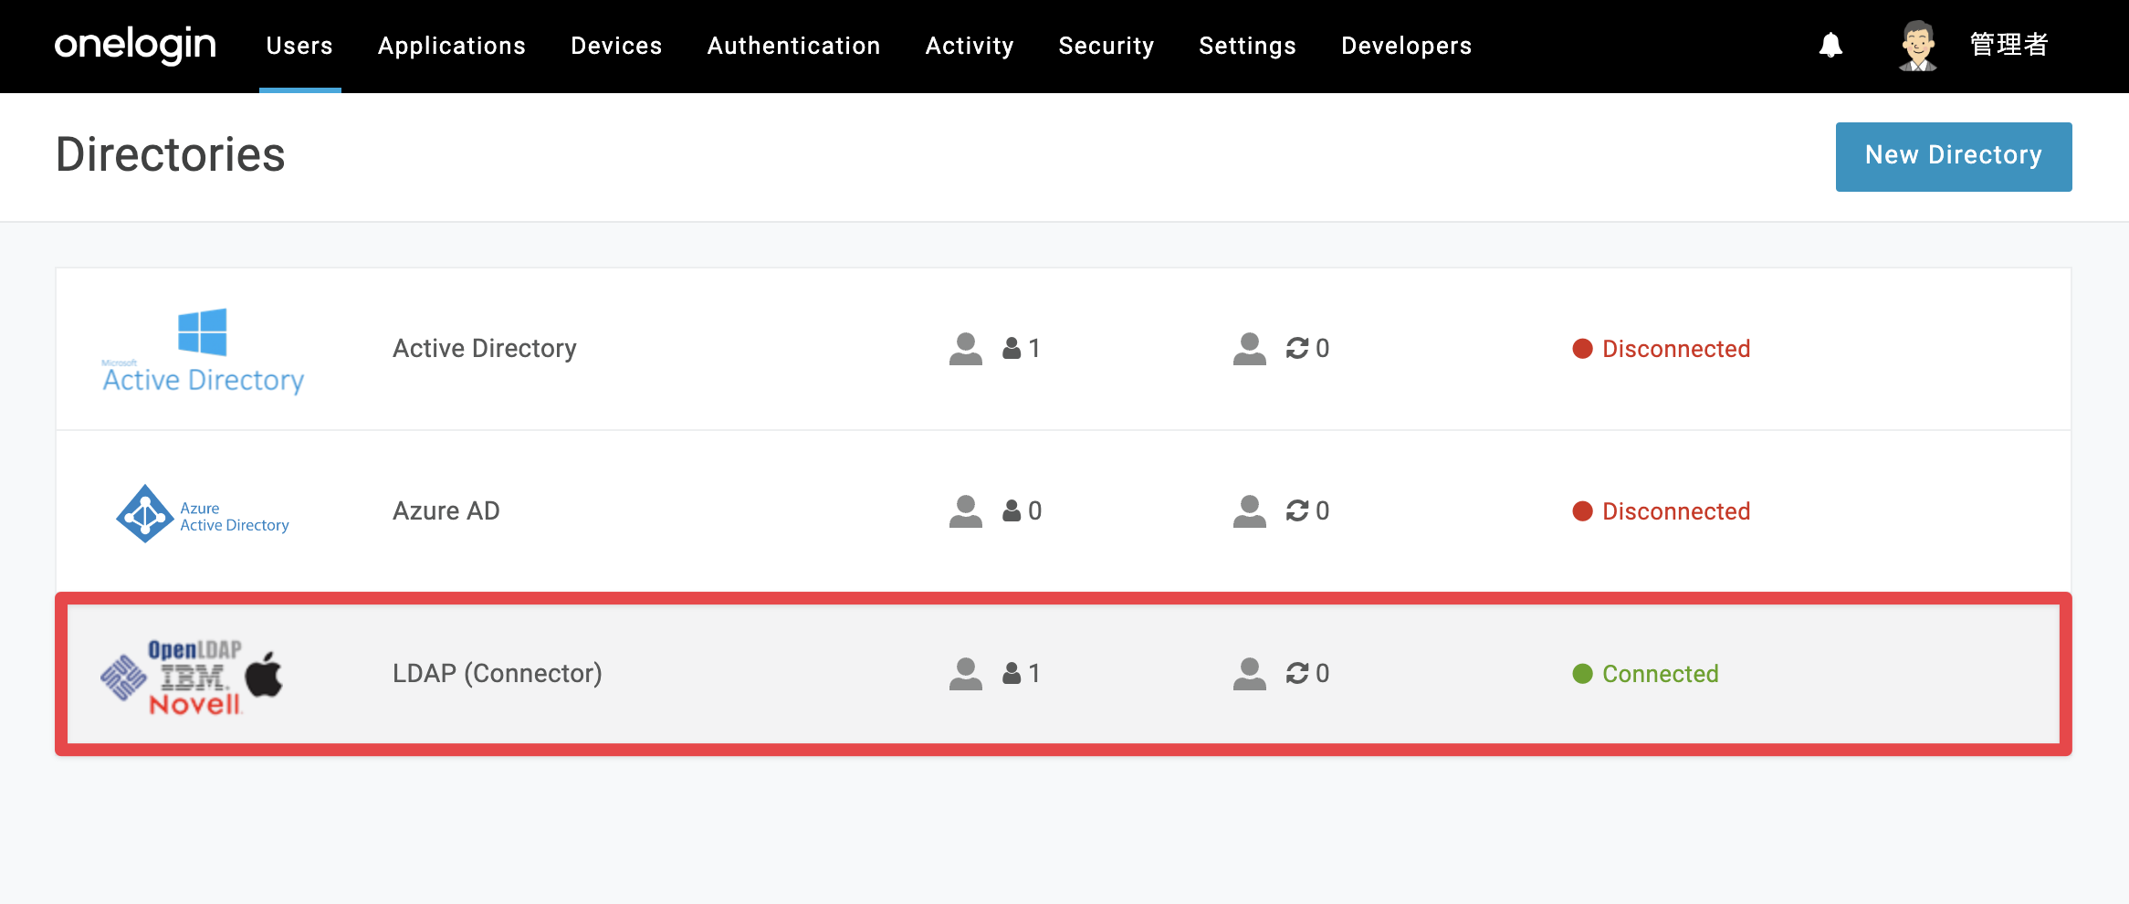
Task: Click the user count icon in Active Directory row
Action: coord(1012,348)
